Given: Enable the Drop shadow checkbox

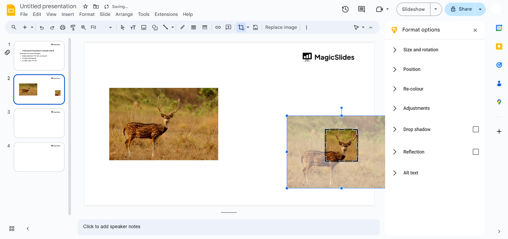Looking at the screenshot, I should (476, 129).
